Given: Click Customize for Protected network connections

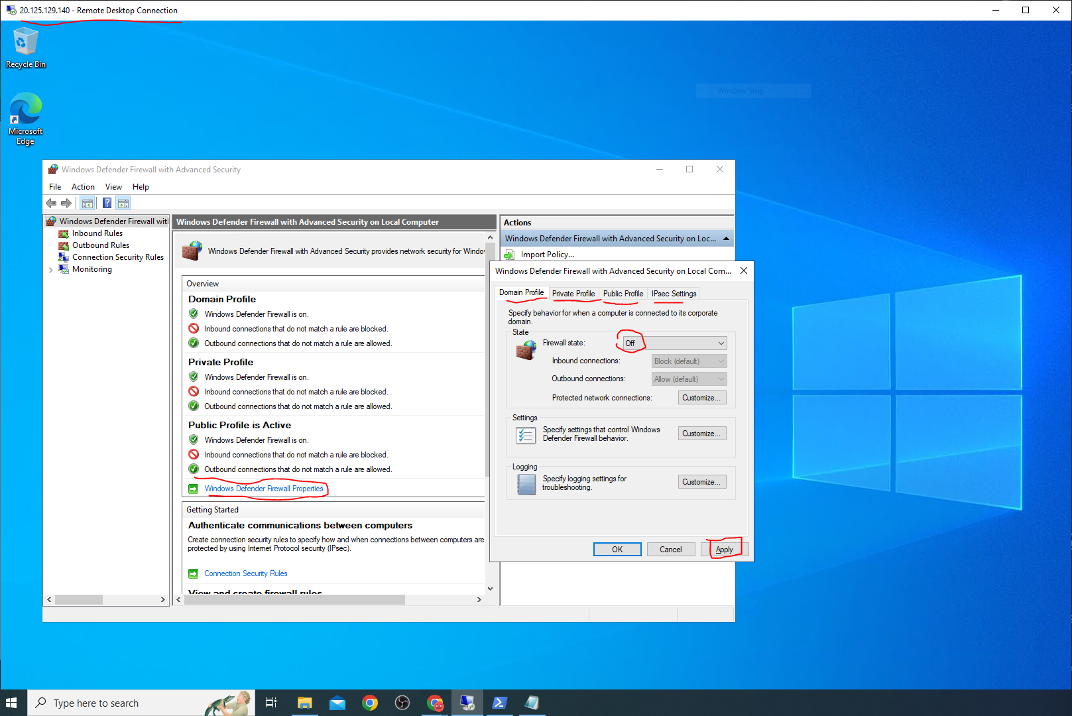Looking at the screenshot, I should click(702, 398).
